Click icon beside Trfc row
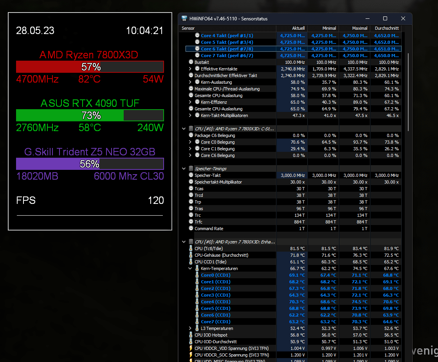 click(x=191, y=222)
